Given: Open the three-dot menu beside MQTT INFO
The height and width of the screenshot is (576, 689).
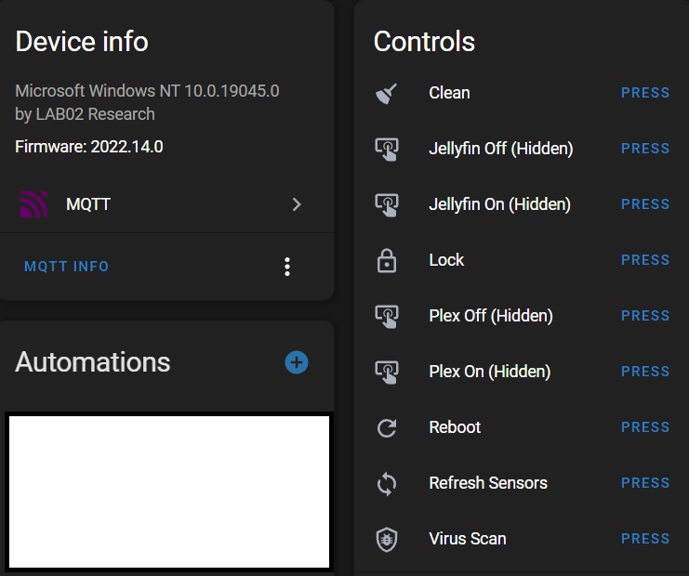Looking at the screenshot, I should 287,267.
